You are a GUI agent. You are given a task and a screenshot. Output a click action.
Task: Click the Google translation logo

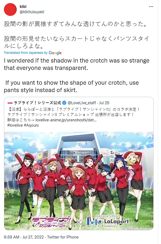[55, 53]
